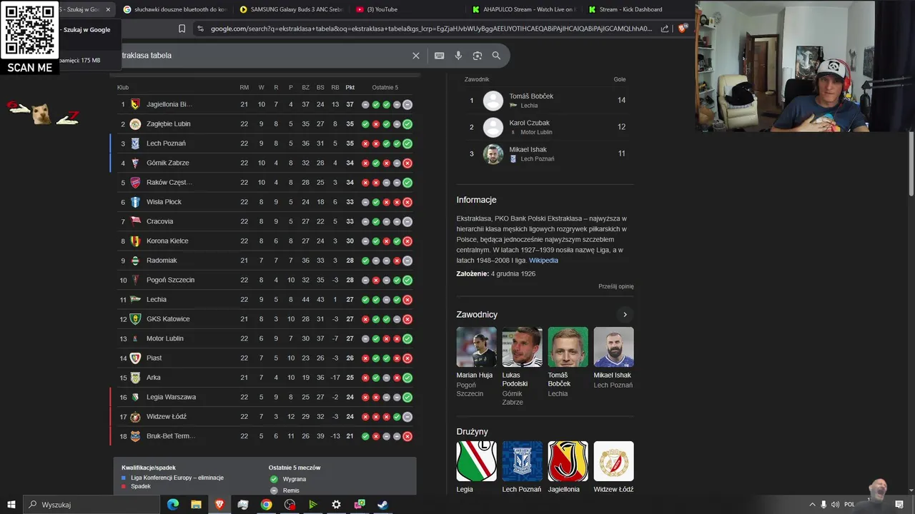Click the 'Ostatnie 5' column header
This screenshot has height=514, width=915.
(385, 87)
